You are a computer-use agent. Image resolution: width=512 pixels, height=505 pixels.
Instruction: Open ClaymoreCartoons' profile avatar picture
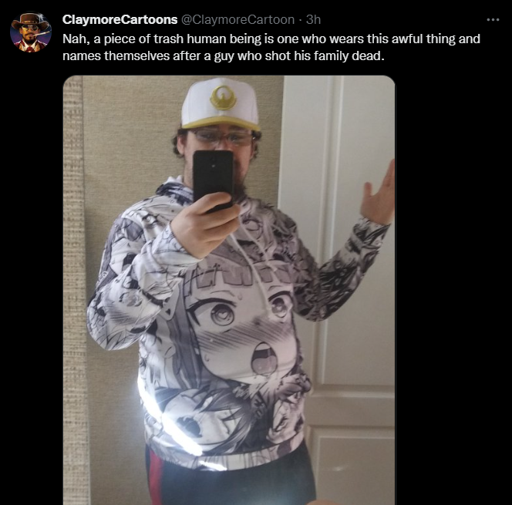point(31,32)
